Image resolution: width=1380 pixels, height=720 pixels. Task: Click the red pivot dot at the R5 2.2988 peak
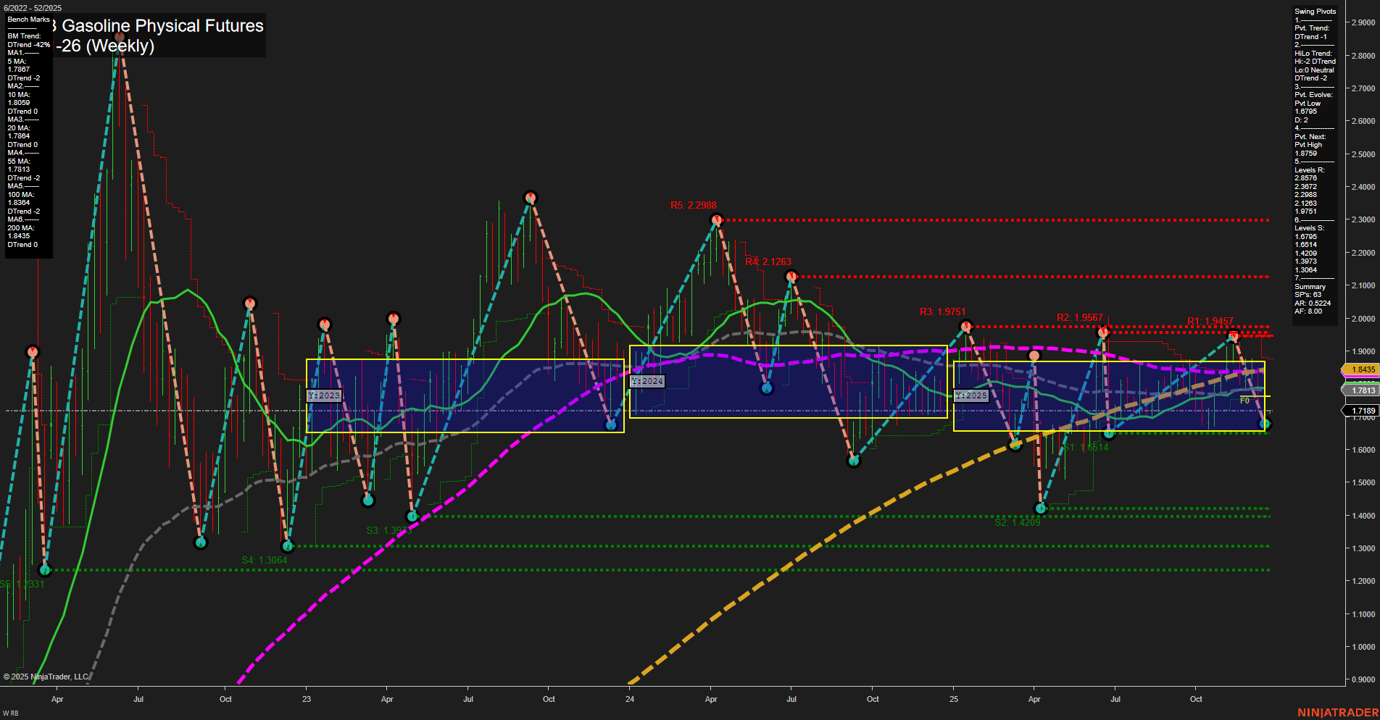point(716,221)
